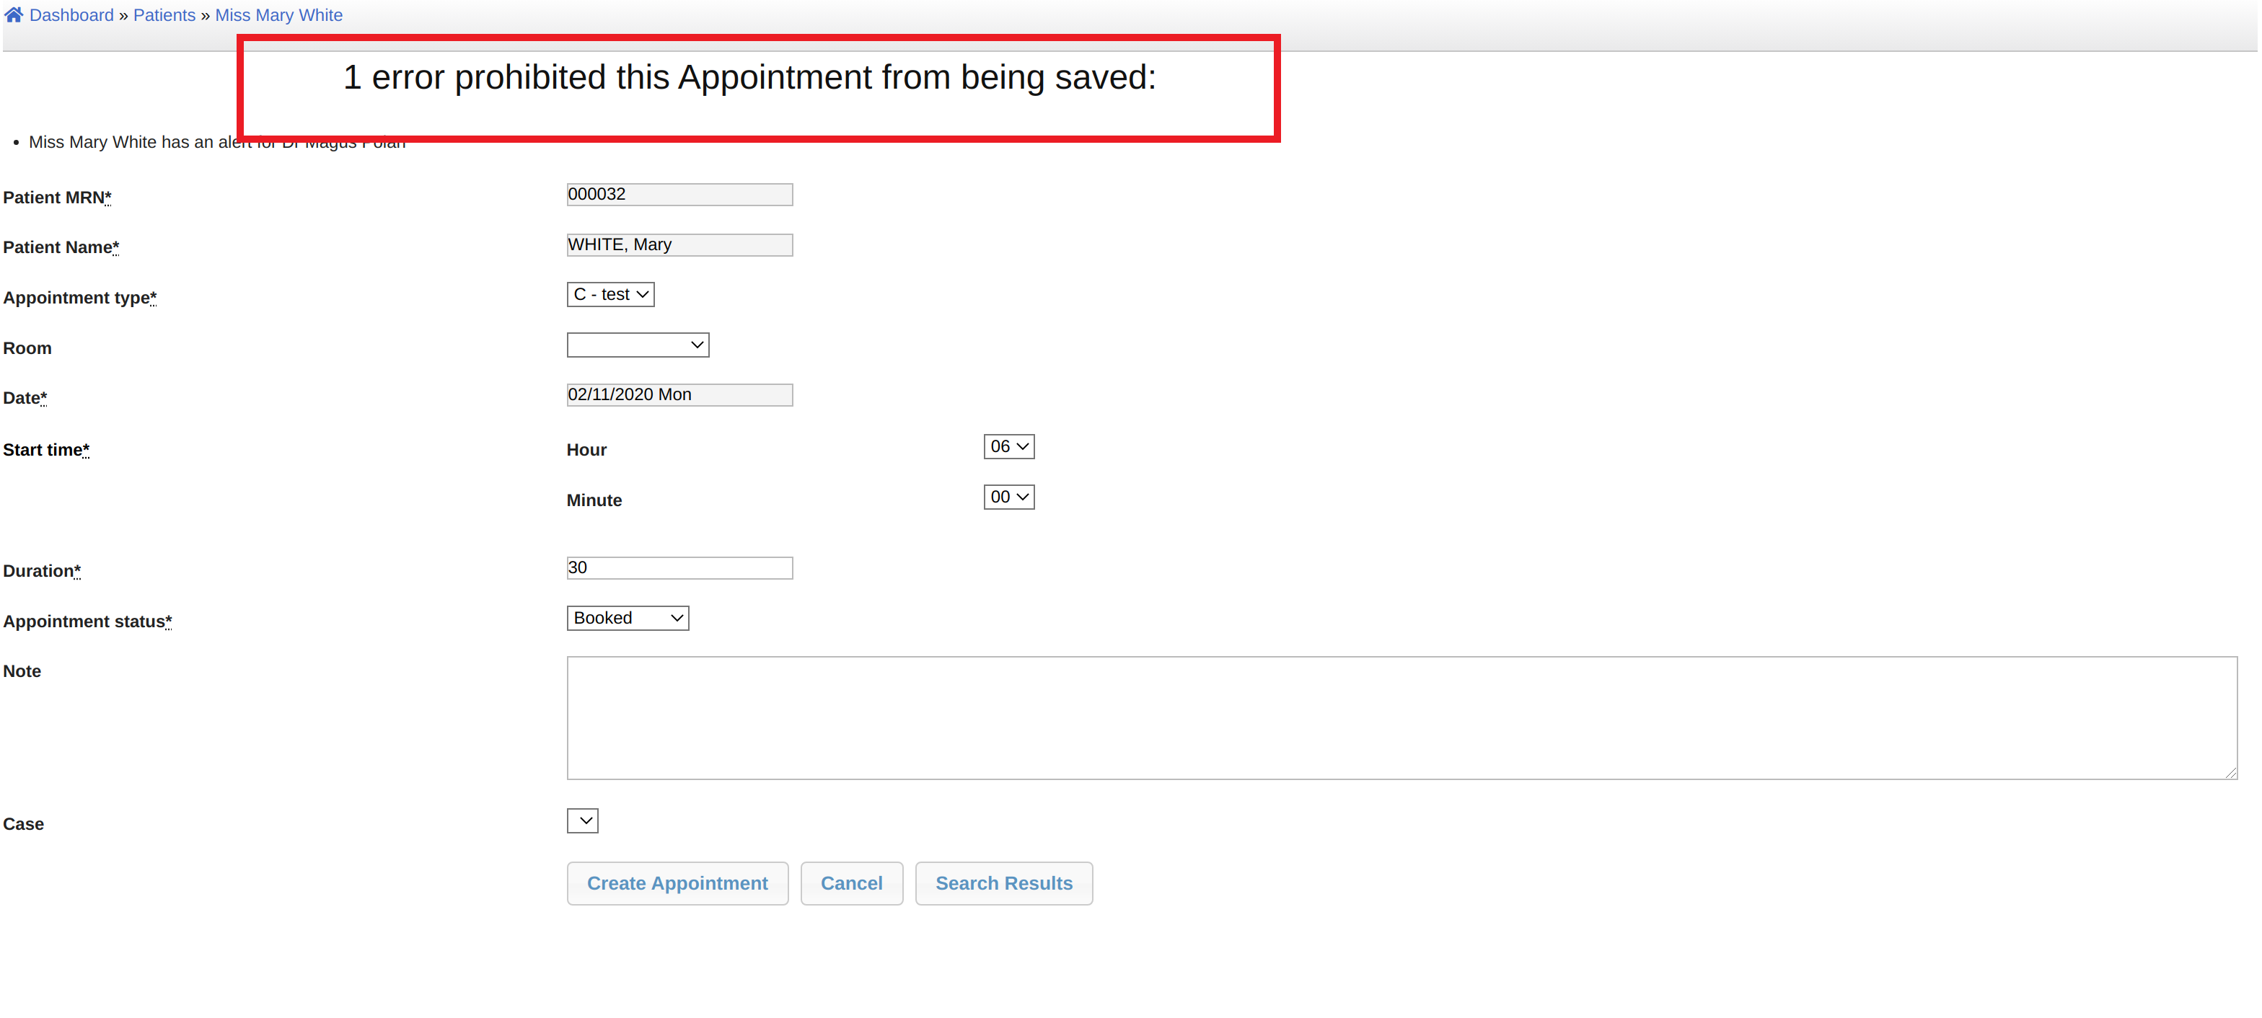Grab the Note textarea resize handle

tap(2230, 773)
